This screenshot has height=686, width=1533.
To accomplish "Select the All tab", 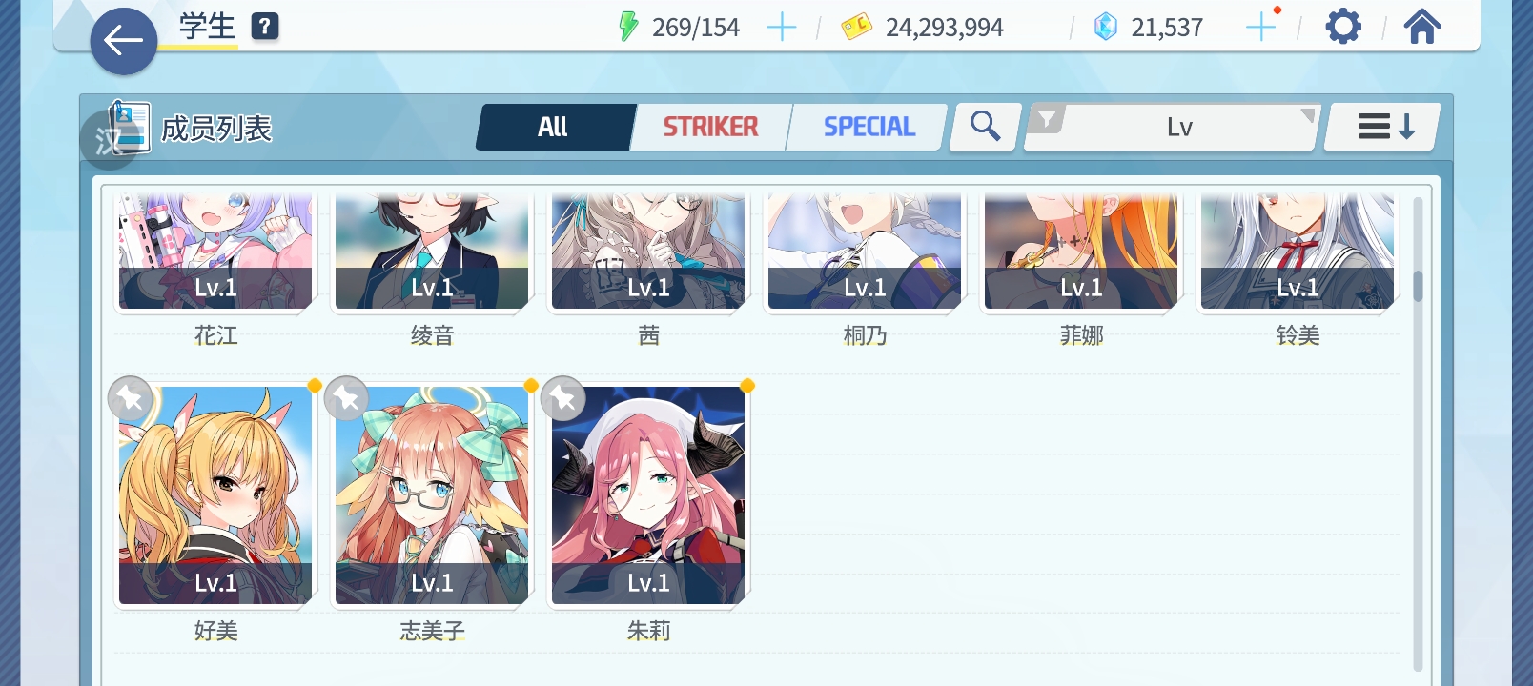I will (553, 127).
